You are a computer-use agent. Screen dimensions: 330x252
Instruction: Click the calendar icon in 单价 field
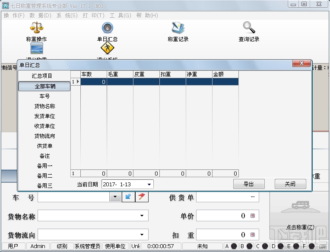click(253, 216)
